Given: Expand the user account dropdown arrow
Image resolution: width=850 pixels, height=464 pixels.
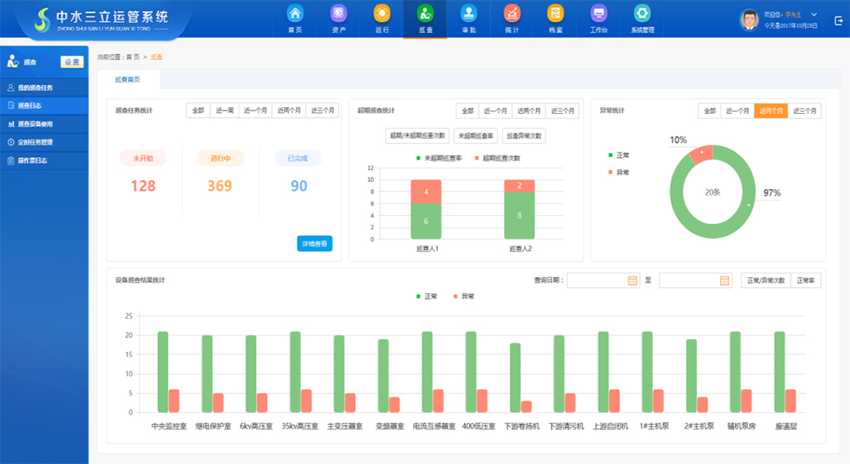Looking at the screenshot, I should pos(814,14).
